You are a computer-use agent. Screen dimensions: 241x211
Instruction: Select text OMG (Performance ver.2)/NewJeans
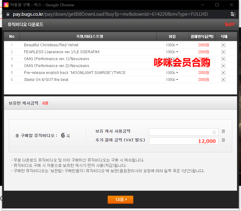tap(56, 66)
